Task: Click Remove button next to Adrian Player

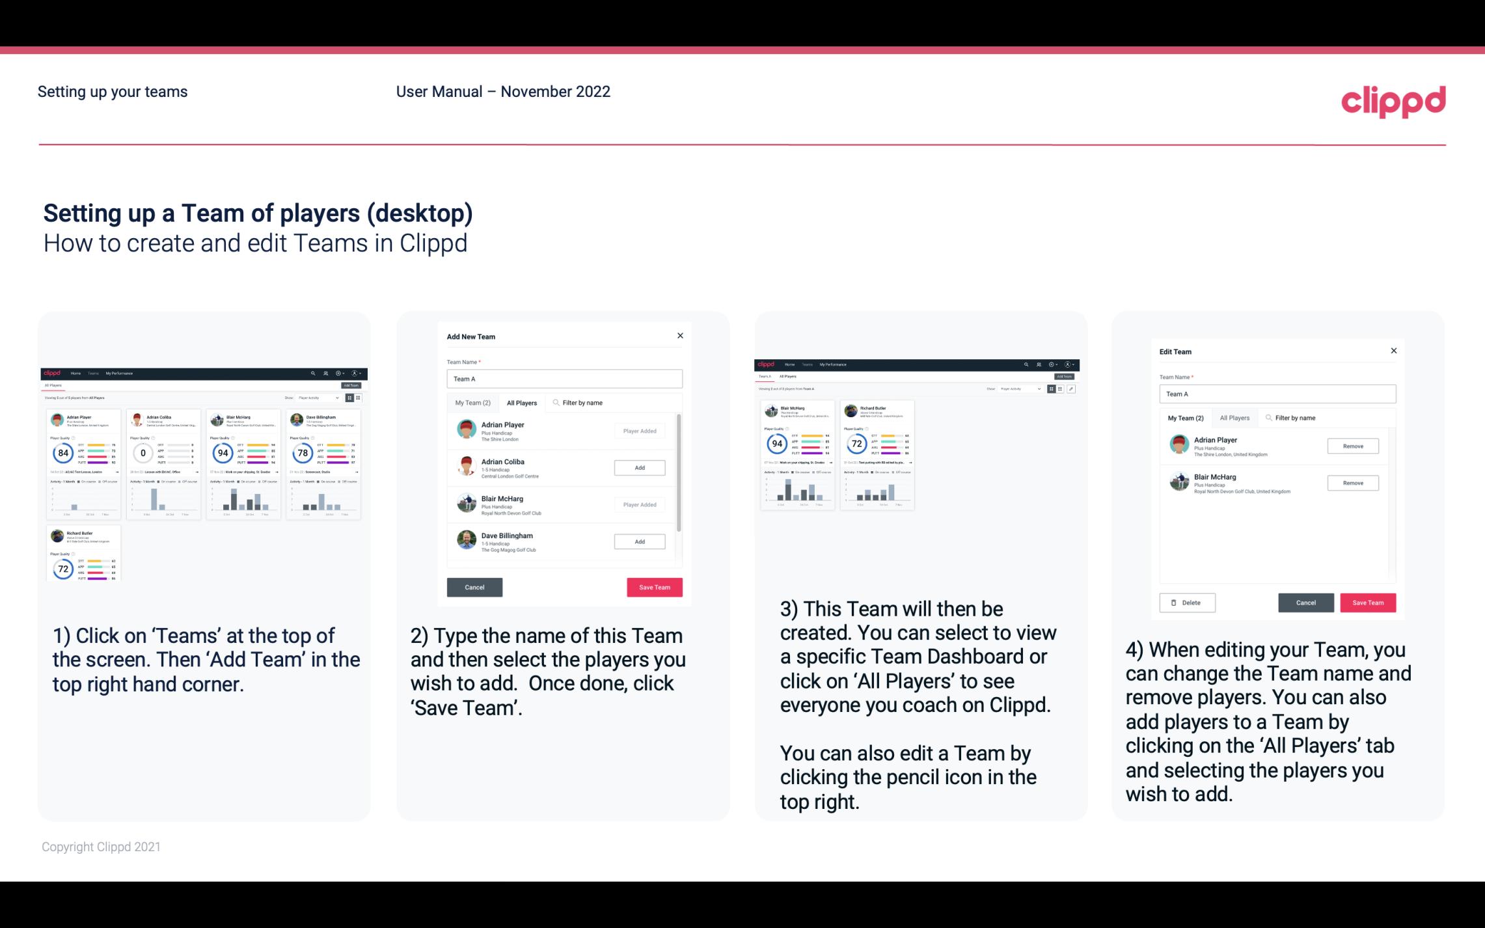Action: 1352,446
